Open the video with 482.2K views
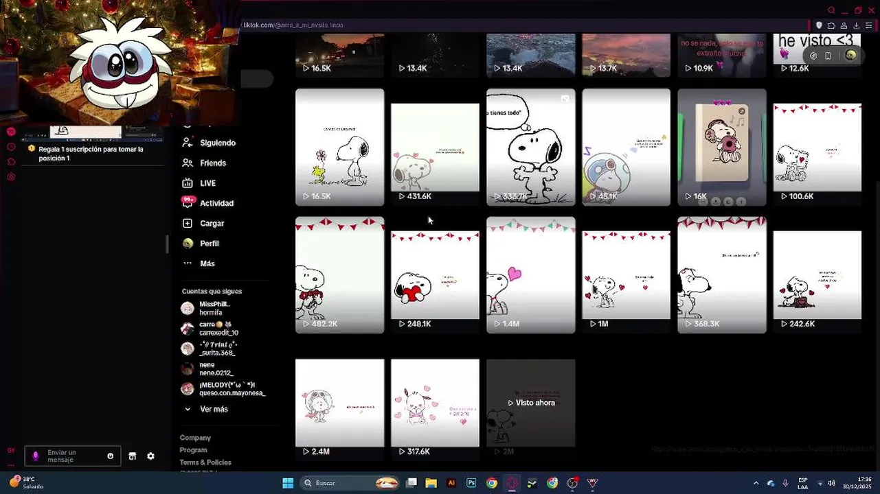Screen dimensions: 880x494 [x=339, y=275]
